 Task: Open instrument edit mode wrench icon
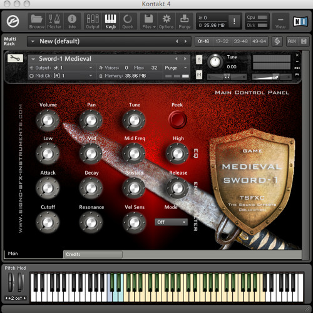[x=15, y=58]
